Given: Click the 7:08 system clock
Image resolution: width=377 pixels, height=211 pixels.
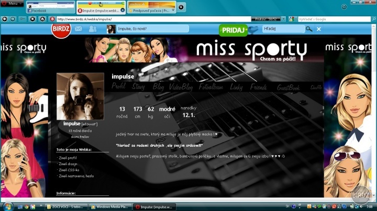Looking at the screenshot, I should [370, 206].
